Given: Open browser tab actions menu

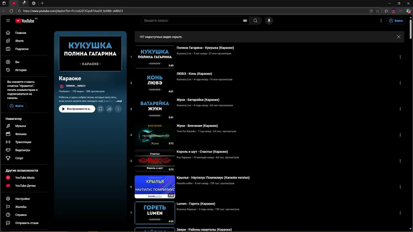Looking at the screenshot, I should point(4,3).
